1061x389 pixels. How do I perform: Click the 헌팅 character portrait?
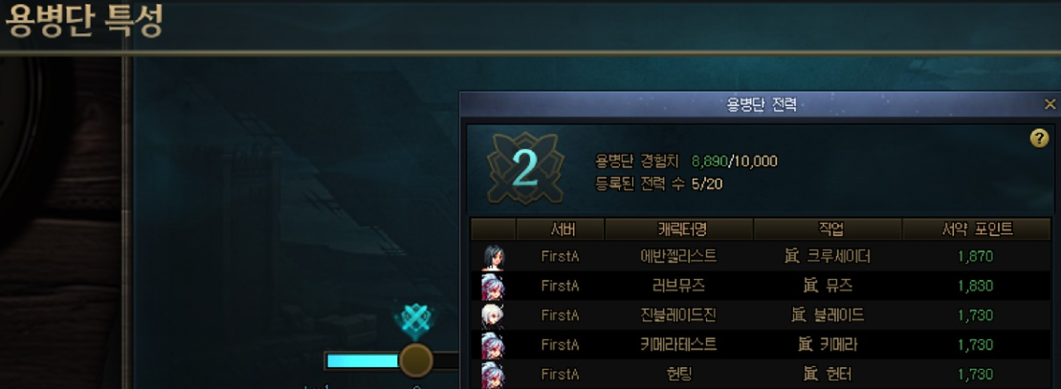494,374
